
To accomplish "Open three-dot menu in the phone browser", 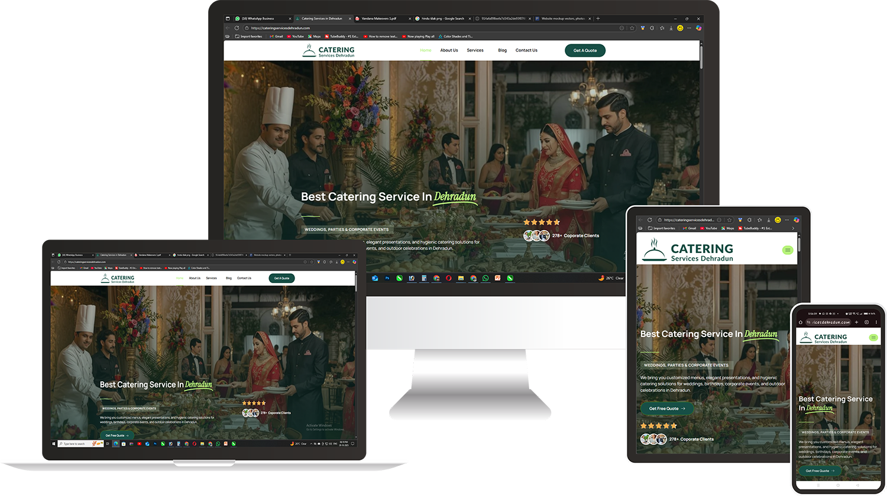I will [x=876, y=322].
